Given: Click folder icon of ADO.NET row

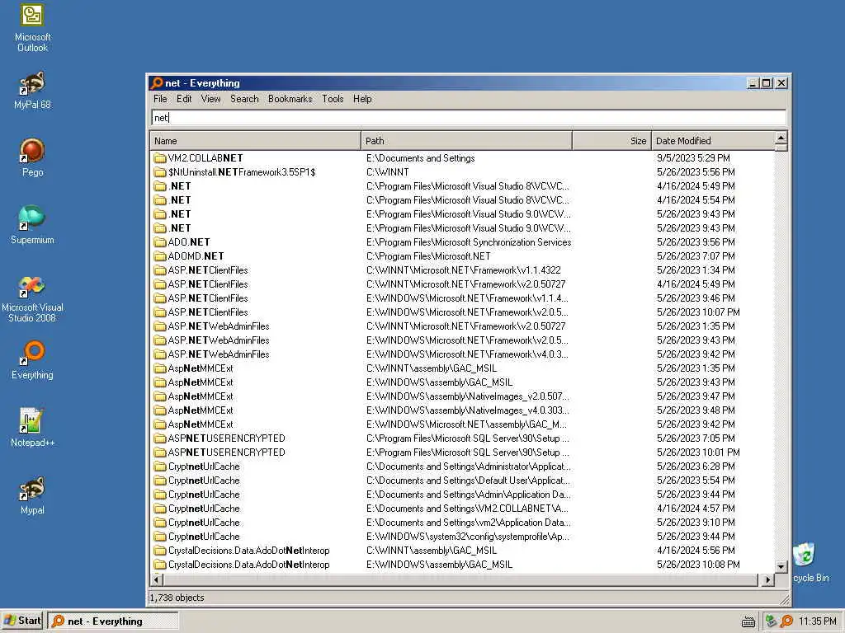Looking at the screenshot, I should (x=159, y=241).
